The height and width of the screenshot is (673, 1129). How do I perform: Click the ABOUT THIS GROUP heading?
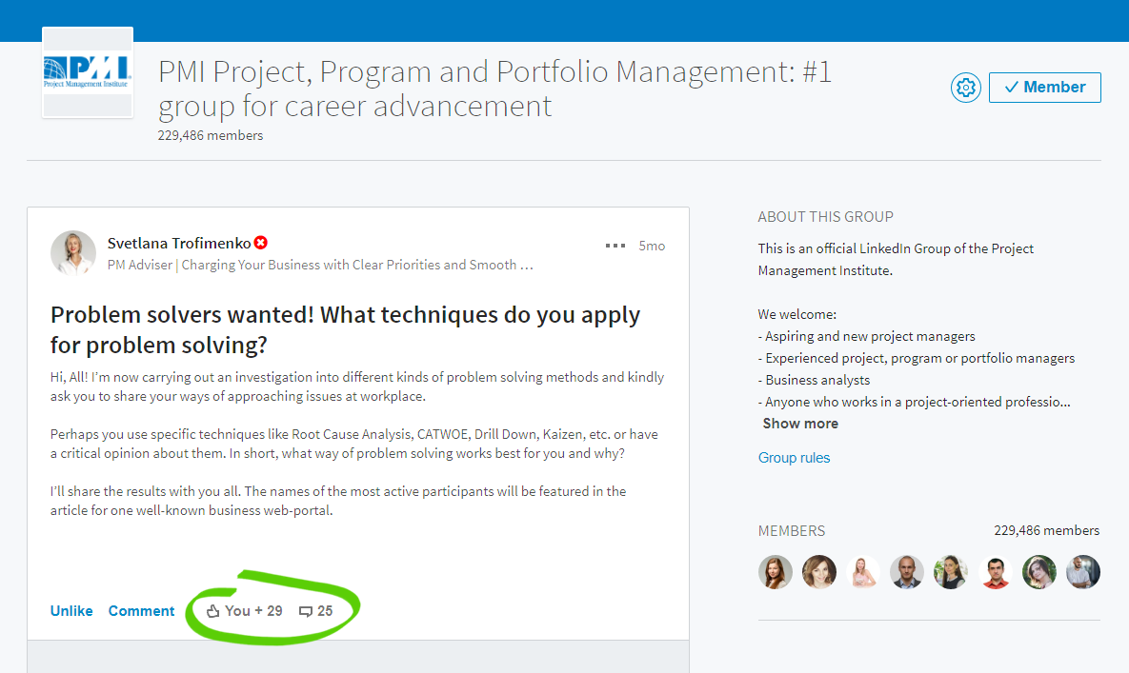click(x=825, y=216)
